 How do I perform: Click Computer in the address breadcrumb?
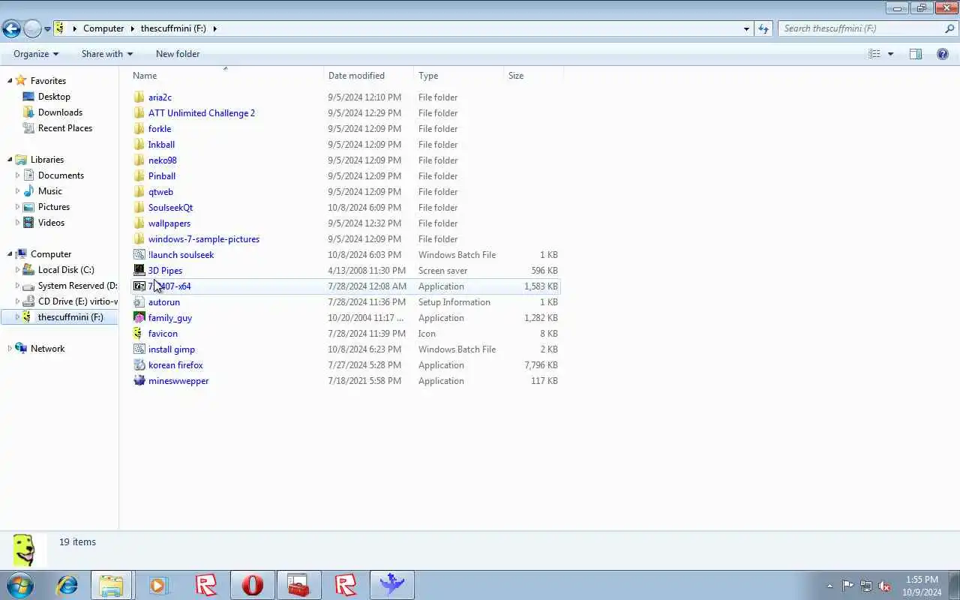coord(103,28)
